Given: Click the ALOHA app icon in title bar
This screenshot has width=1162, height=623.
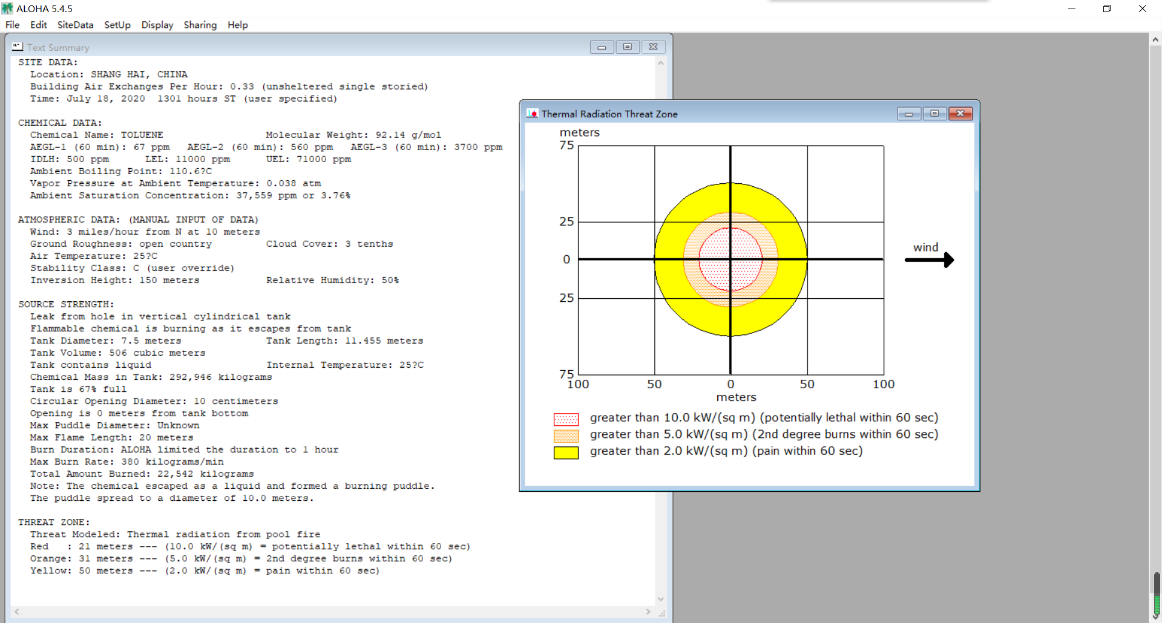Looking at the screenshot, I should click(x=7, y=8).
